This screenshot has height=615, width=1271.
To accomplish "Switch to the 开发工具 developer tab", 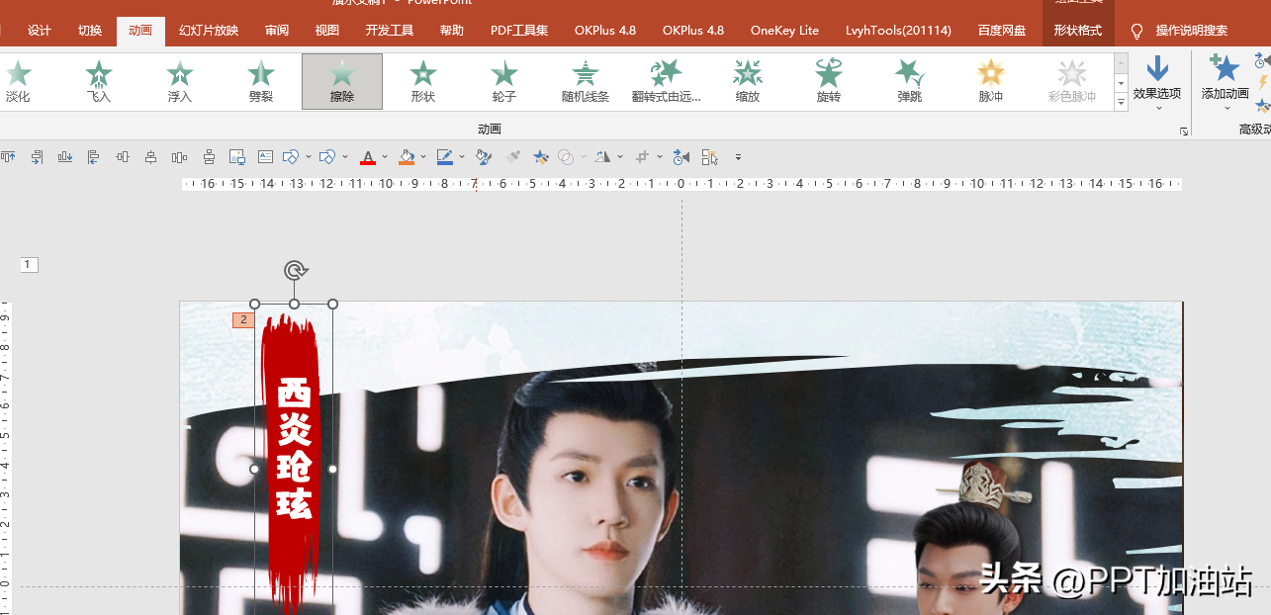I will coord(390,31).
